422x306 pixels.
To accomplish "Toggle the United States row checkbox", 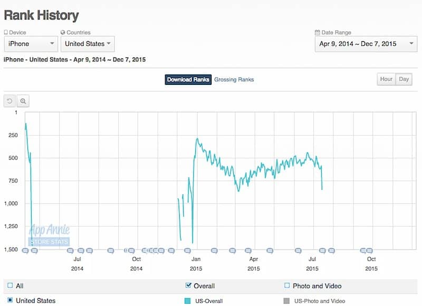I will tap(10, 301).
